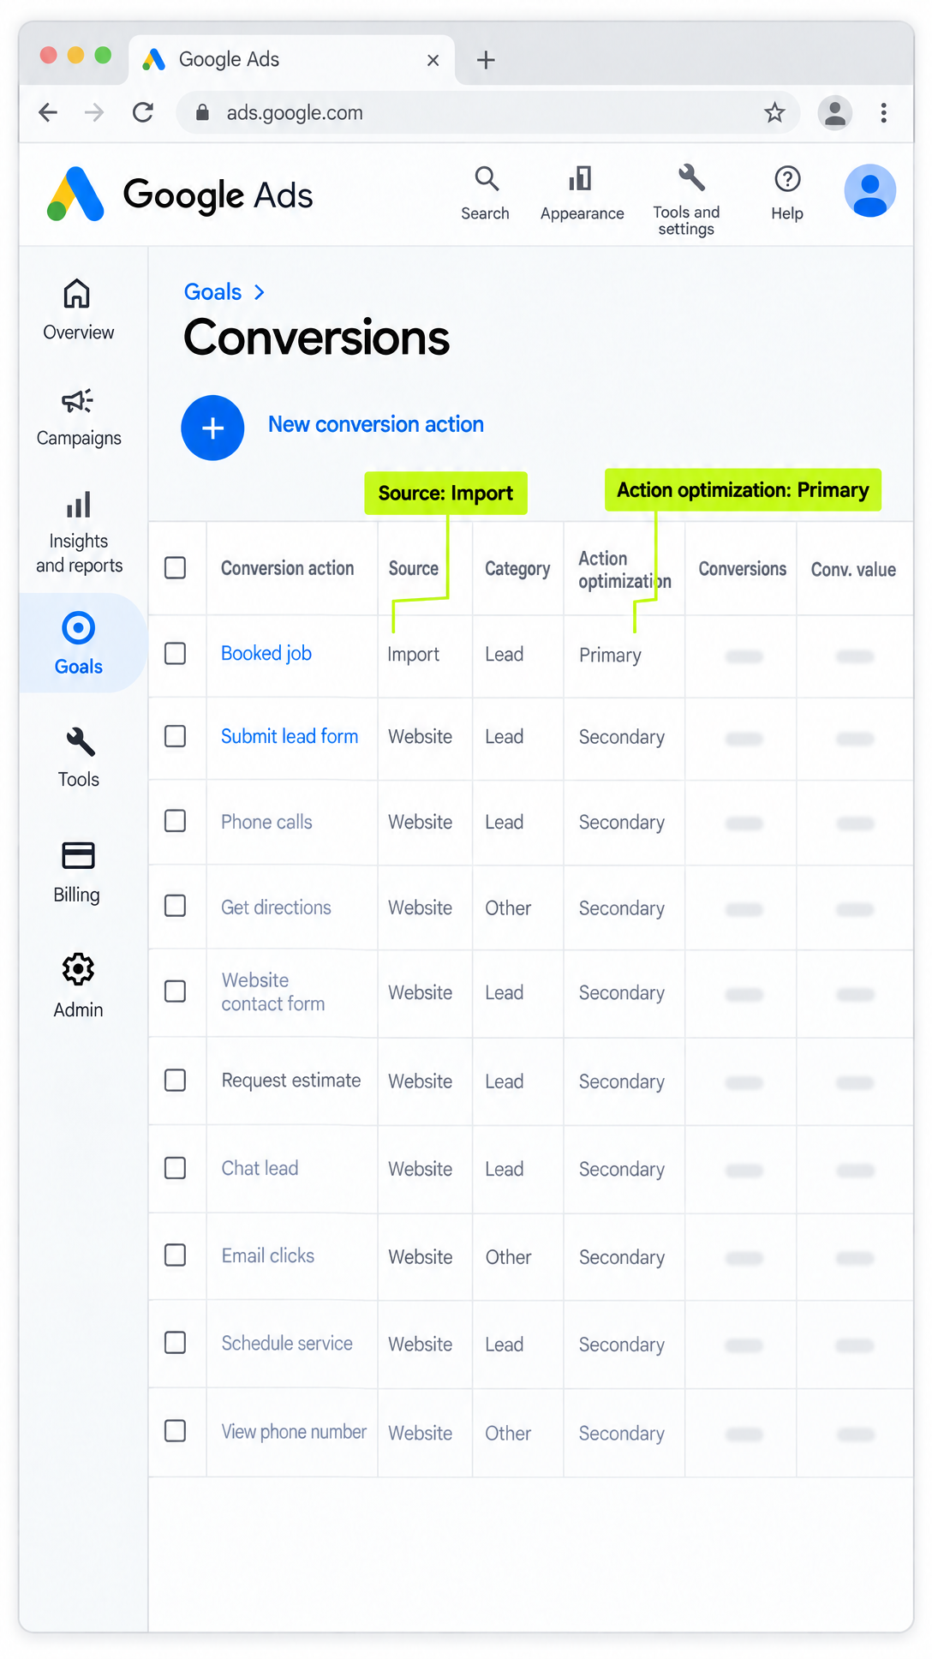Tick the select-all header checkbox

pyautogui.click(x=176, y=567)
